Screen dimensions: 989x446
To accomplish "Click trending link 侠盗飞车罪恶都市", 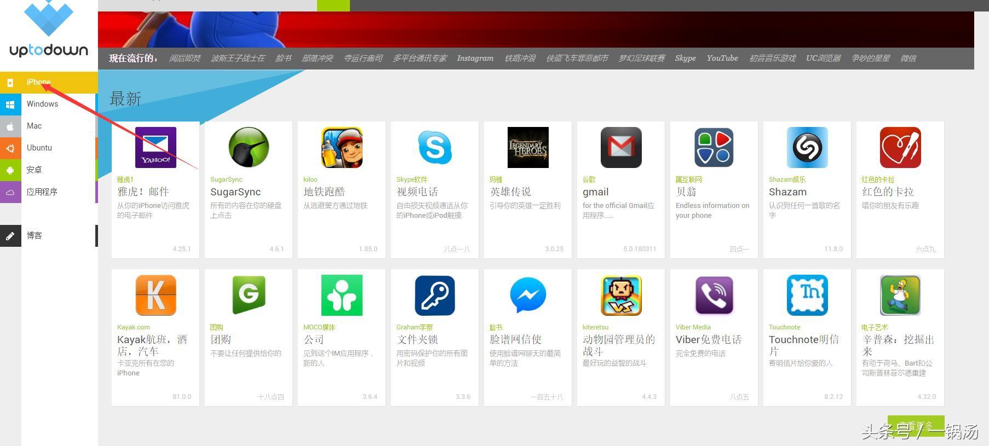I will coord(577,58).
